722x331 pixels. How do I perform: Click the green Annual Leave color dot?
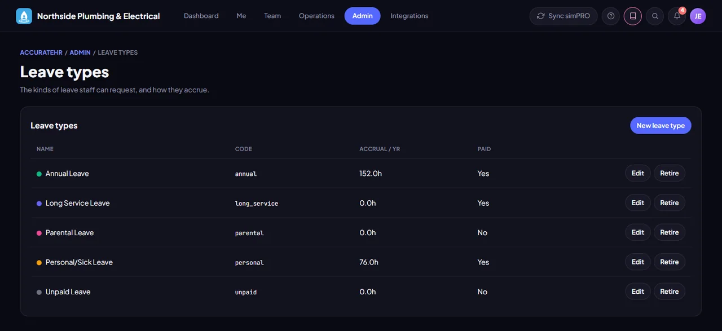coord(39,174)
